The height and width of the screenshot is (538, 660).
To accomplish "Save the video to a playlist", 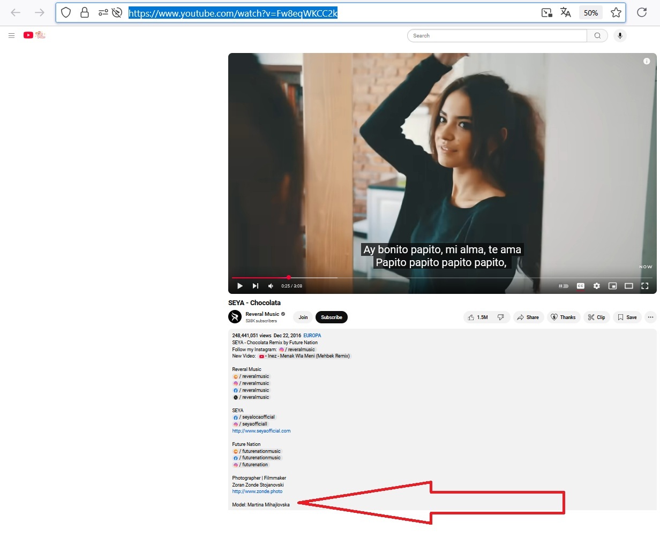I will click(x=627, y=317).
